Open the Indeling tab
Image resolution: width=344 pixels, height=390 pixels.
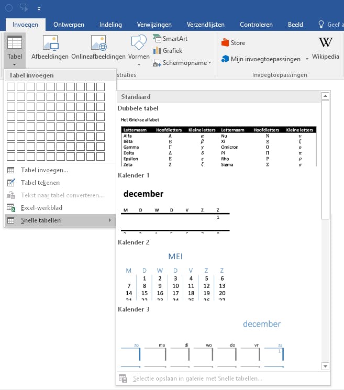110,25
